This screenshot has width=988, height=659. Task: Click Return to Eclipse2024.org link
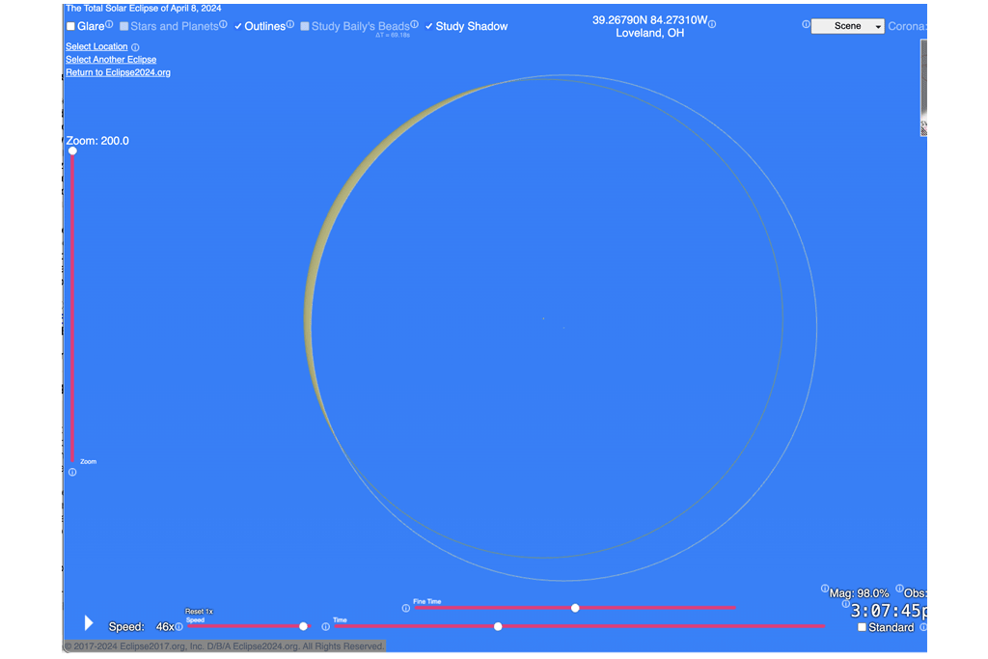(x=118, y=72)
